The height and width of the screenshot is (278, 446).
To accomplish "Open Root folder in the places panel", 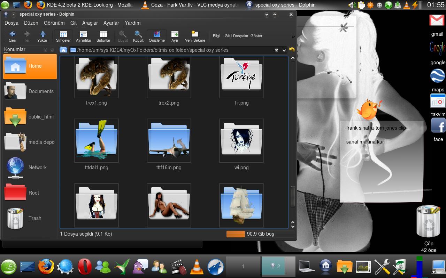I will tap(30, 193).
